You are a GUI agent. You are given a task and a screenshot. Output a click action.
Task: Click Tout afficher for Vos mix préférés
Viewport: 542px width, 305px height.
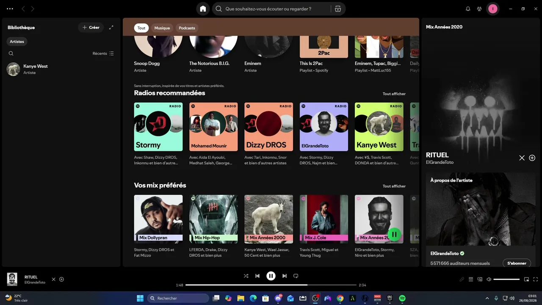(394, 186)
